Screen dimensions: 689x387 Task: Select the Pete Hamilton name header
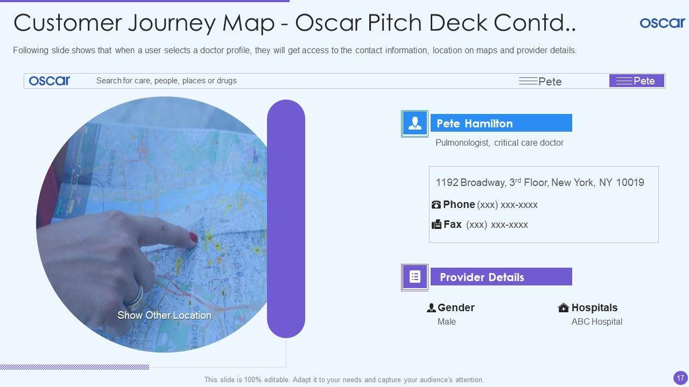click(x=501, y=123)
